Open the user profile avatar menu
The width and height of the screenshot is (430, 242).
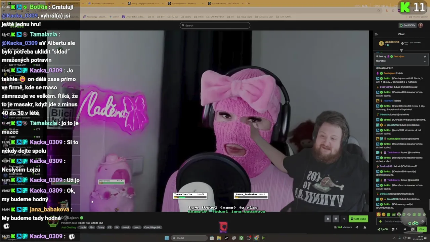(421, 25)
